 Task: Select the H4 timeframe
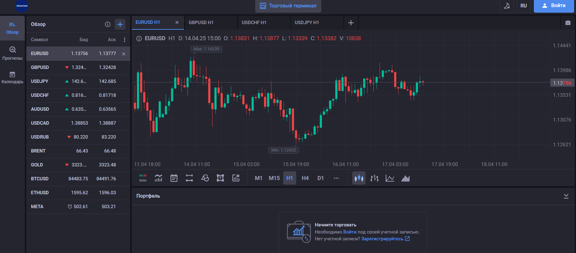[305, 178]
